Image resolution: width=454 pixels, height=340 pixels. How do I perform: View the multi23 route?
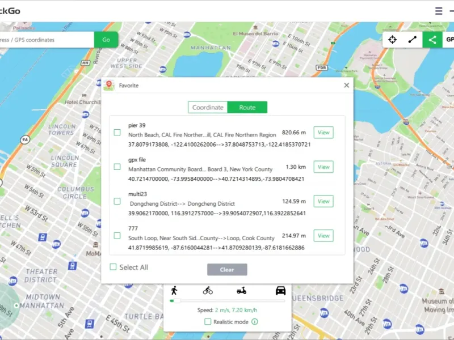323,201
